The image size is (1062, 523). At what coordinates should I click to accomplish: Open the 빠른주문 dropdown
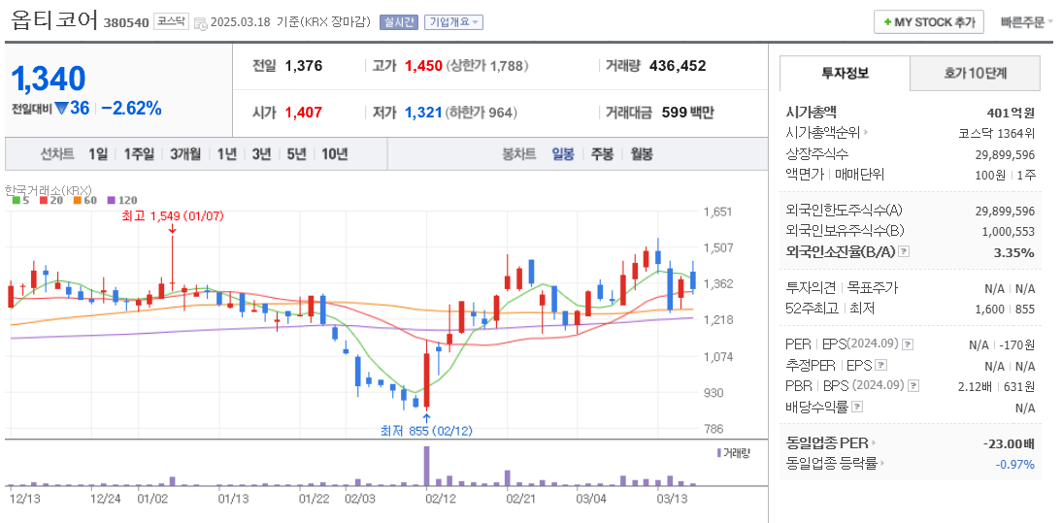pos(1027,22)
